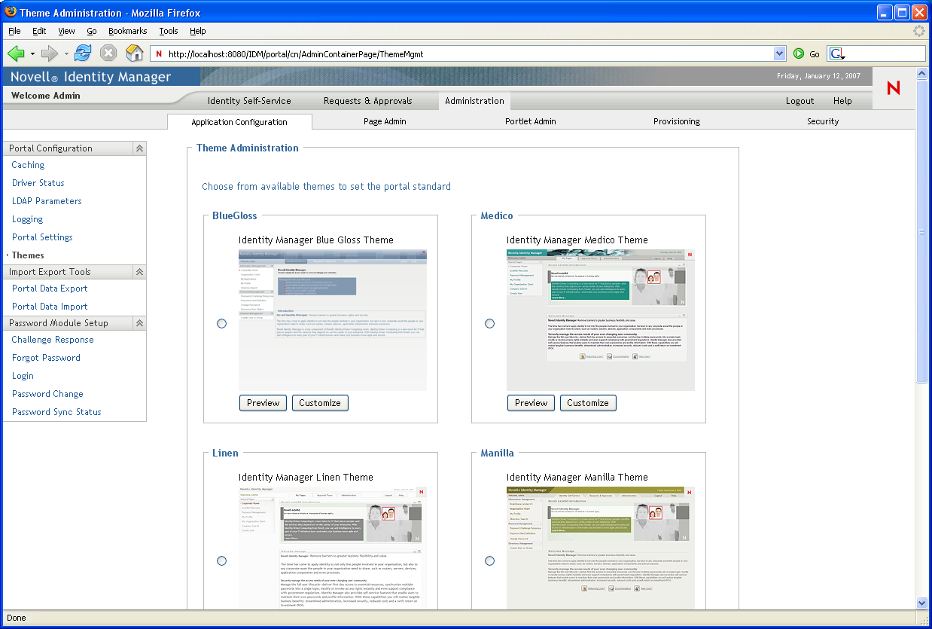Click the Google search engine icon
Image resolution: width=932 pixels, height=629 pixels.
[x=837, y=53]
